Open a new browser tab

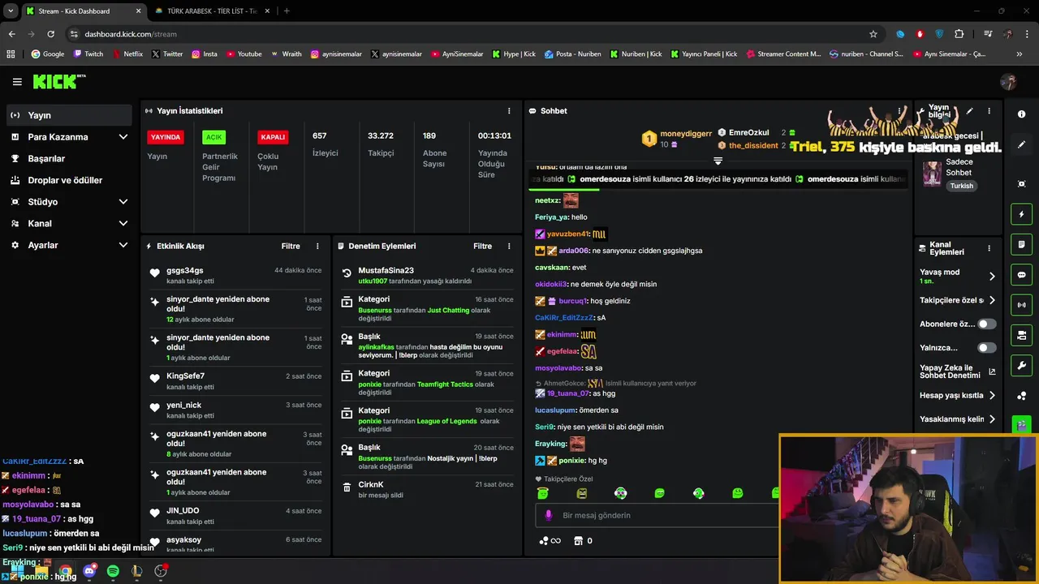[x=287, y=11]
